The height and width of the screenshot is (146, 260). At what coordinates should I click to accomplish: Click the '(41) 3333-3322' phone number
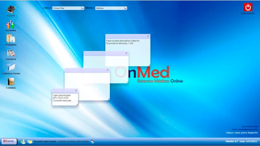click(60, 98)
